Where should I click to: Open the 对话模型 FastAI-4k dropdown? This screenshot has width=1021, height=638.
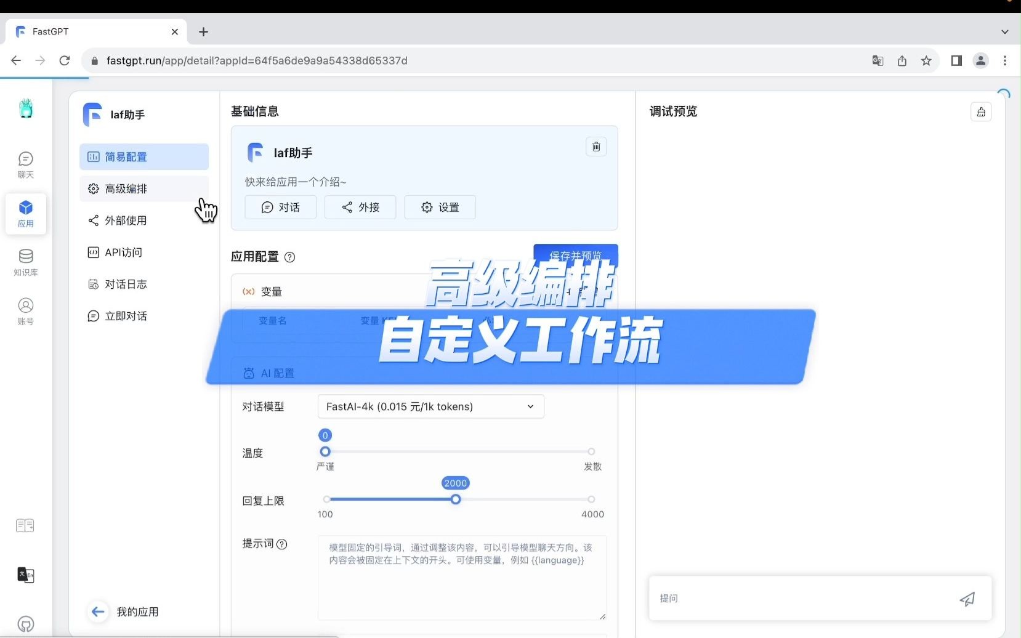click(x=431, y=406)
